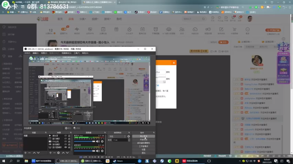This screenshot has height=164, width=293.
Task: Adjust the Mic/Aux volume slider
Action: pos(85,141)
